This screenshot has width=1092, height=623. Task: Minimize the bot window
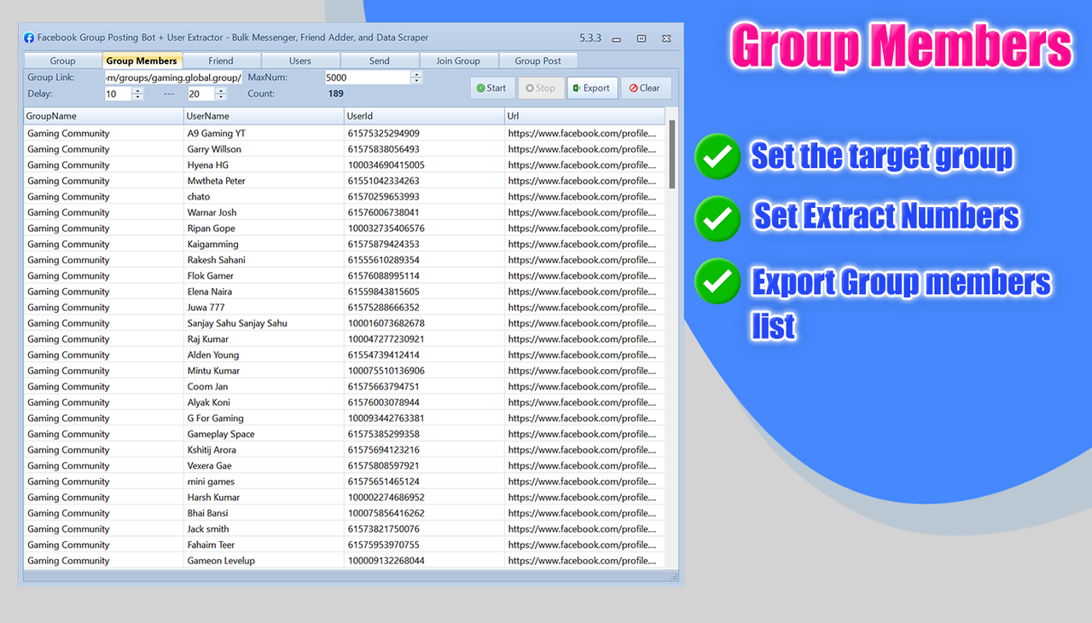click(x=616, y=37)
